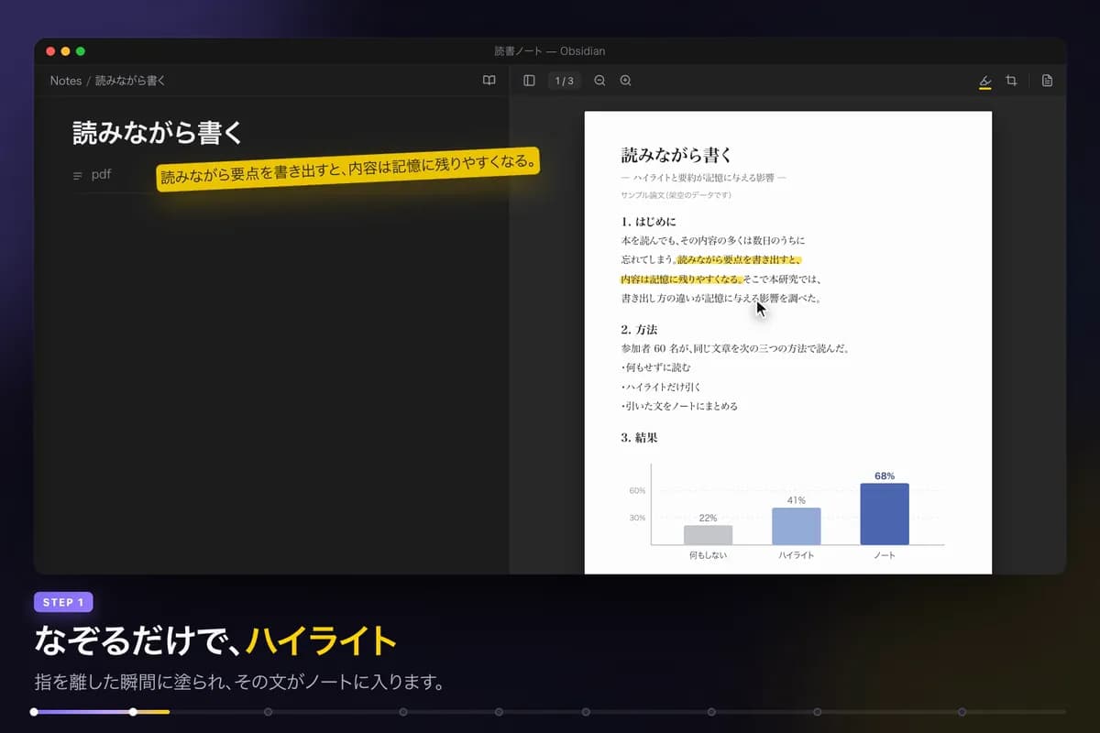Click the highlighted text 読みながら要点を書き出すと
The height and width of the screenshot is (733, 1100).
click(x=739, y=260)
